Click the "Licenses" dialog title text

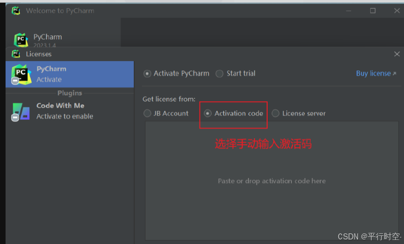[x=39, y=54]
